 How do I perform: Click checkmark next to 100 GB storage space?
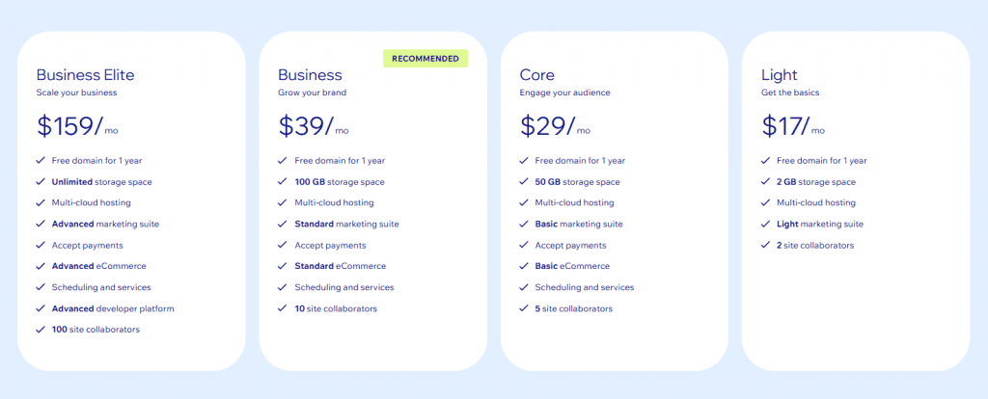click(x=283, y=181)
